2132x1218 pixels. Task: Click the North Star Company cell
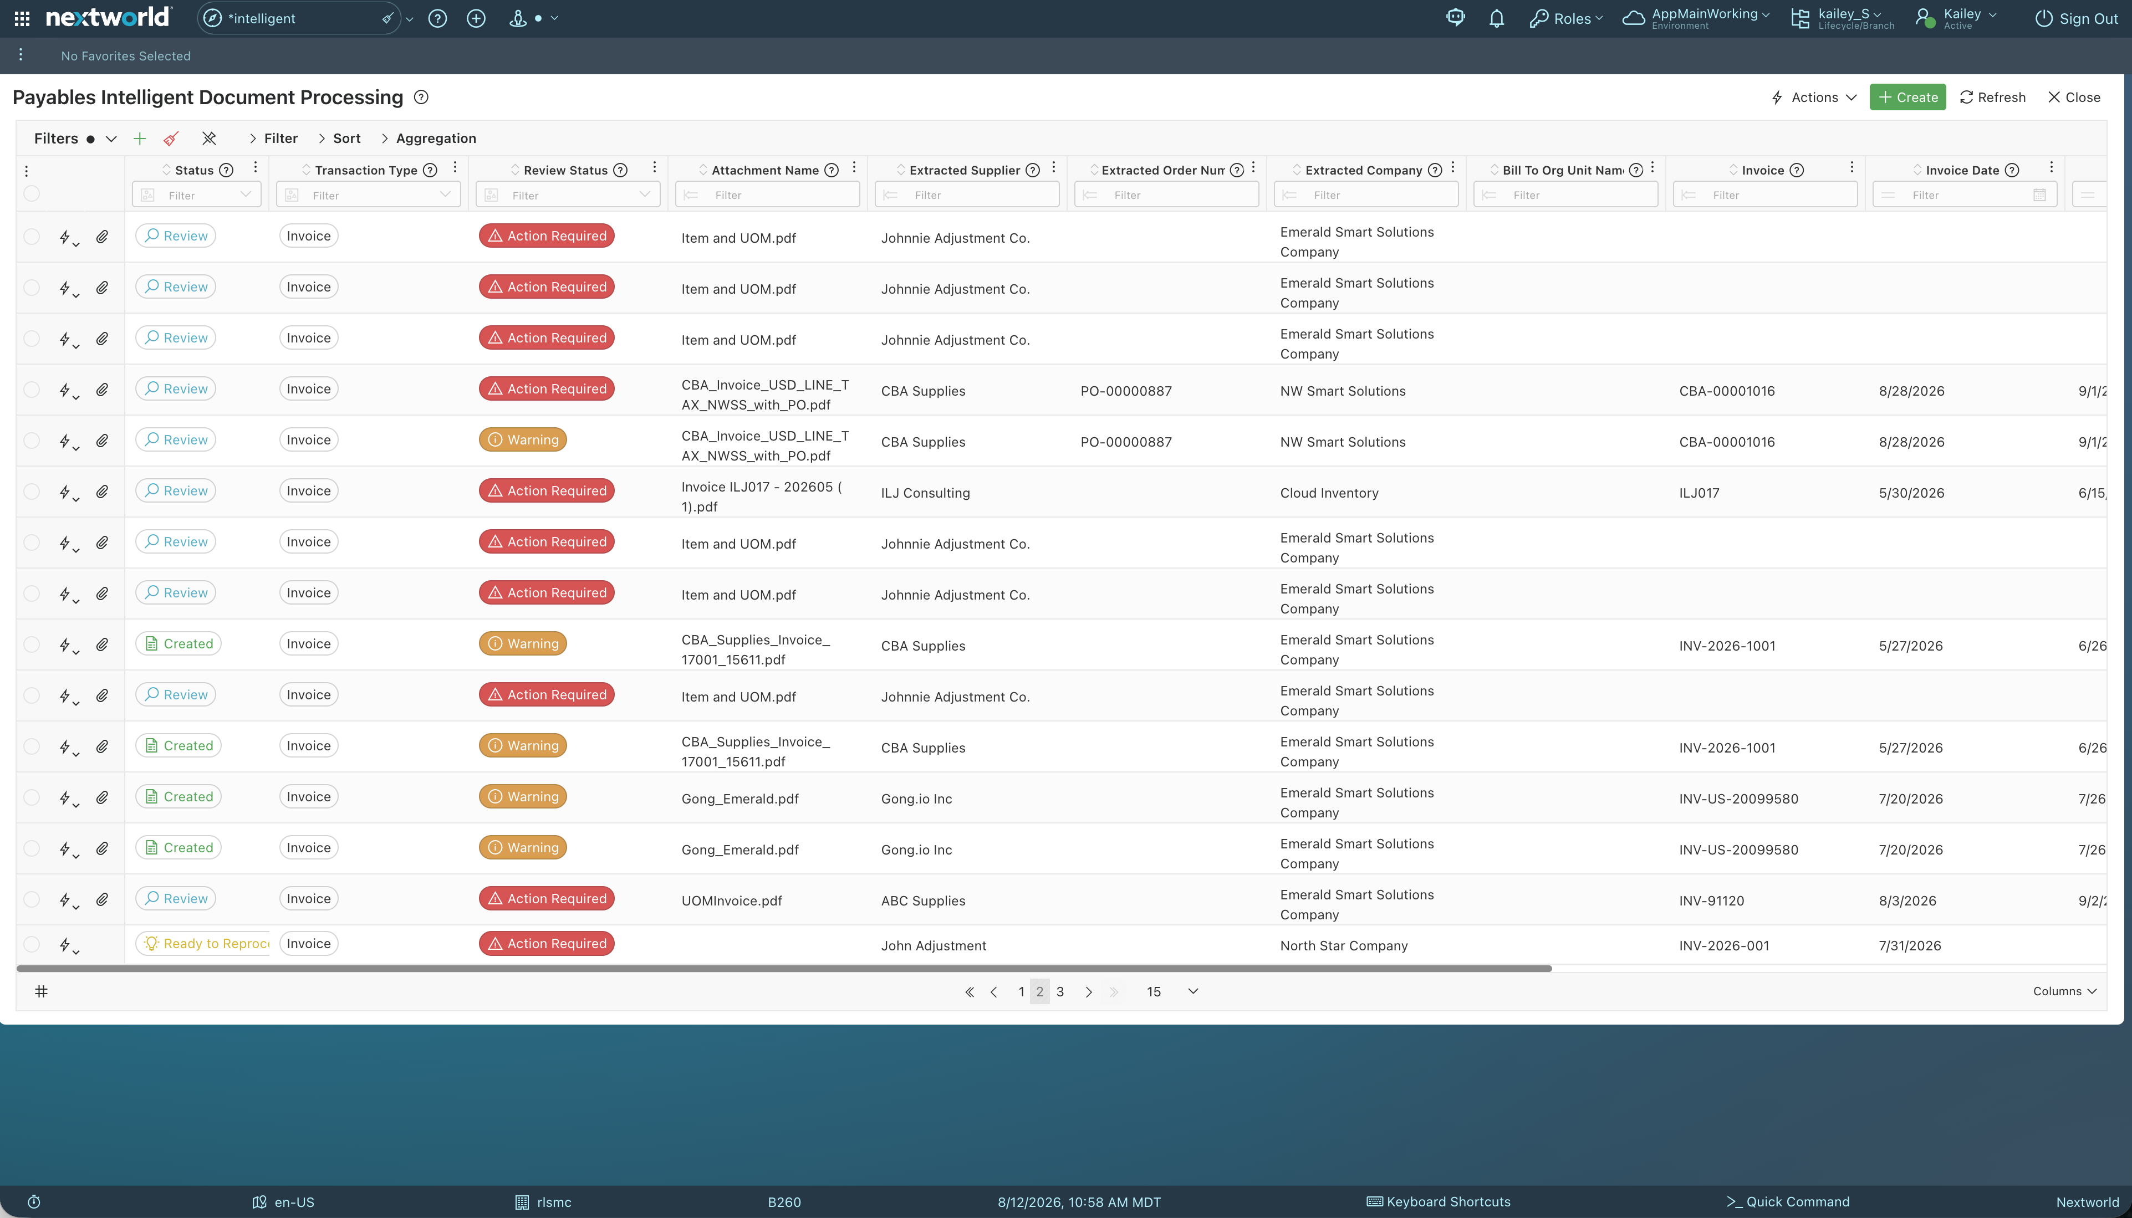[1344, 946]
